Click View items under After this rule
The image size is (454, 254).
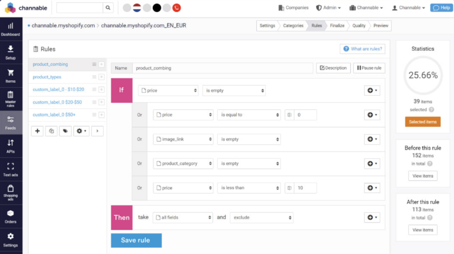pos(423,230)
